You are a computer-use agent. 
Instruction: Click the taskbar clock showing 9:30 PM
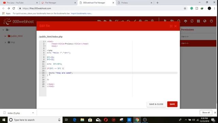(204, 120)
